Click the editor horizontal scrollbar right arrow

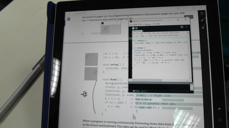coord(187,80)
